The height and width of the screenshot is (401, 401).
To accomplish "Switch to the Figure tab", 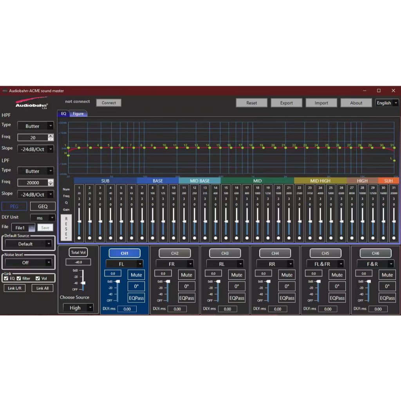I will 78,114.
